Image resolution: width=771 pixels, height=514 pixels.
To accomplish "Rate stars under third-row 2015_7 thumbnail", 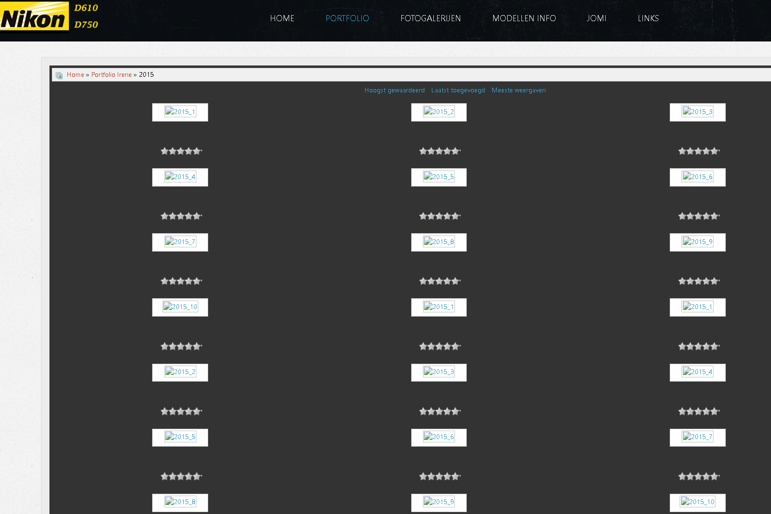I will [181, 281].
